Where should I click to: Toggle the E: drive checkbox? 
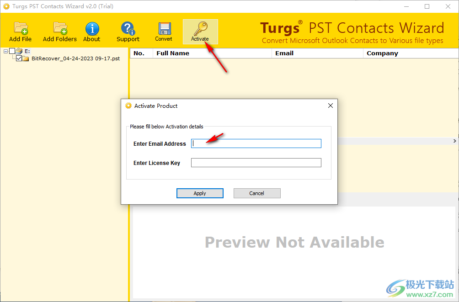click(x=12, y=51)
